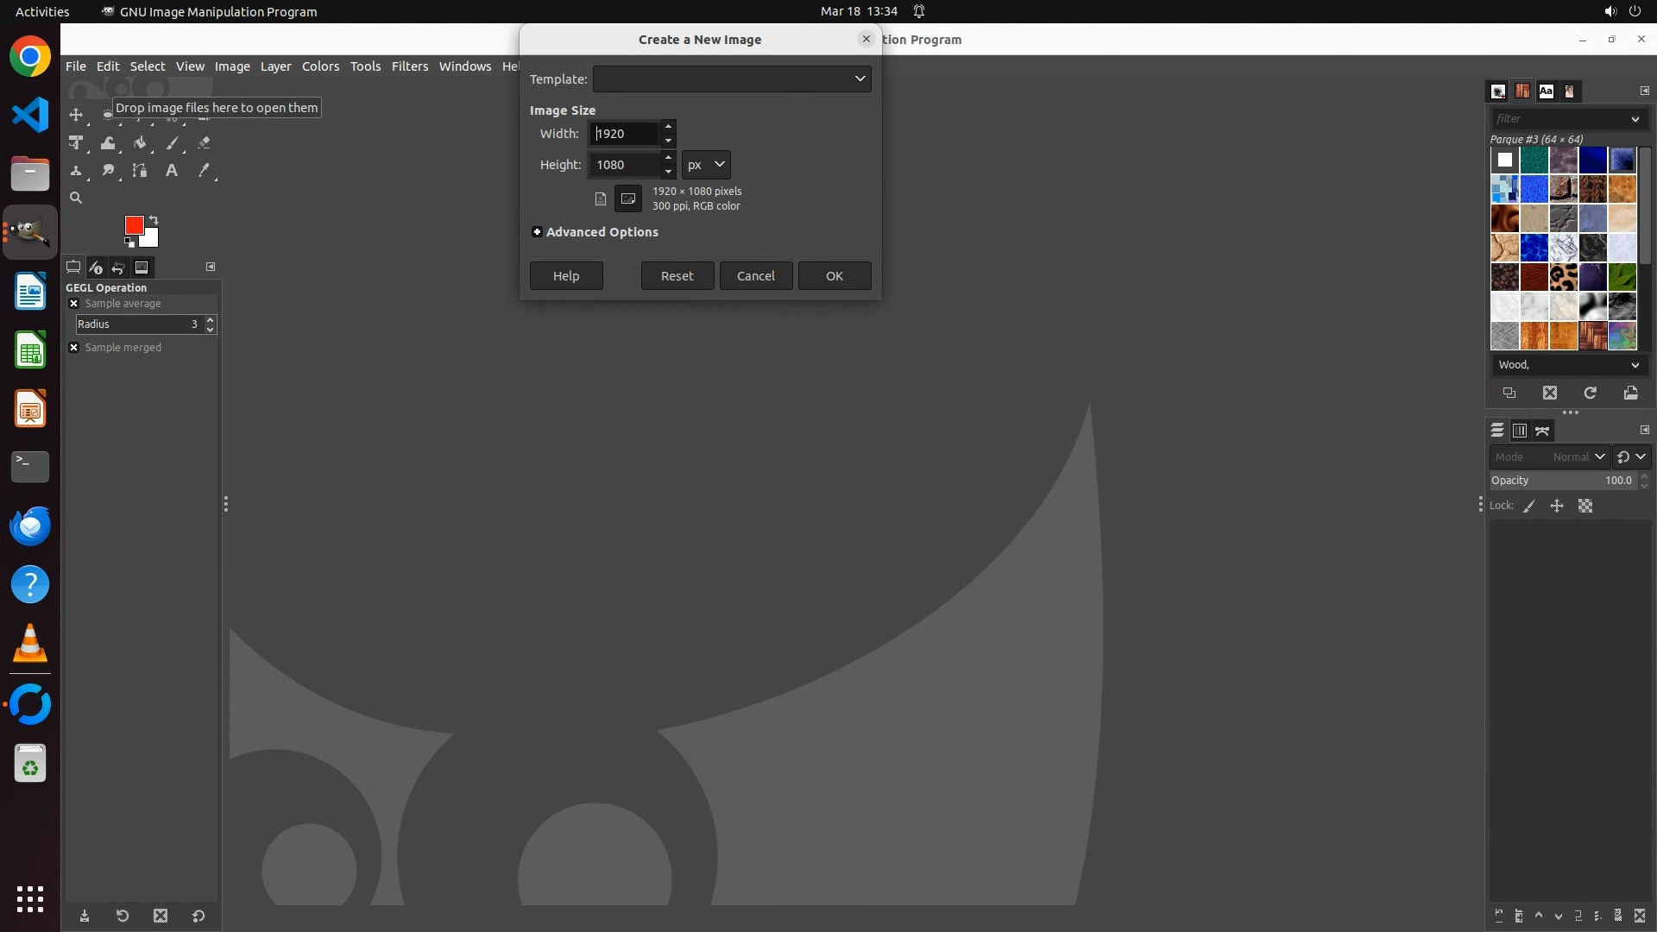Select the Text tool
1657x932 pixels.
(x=172, y=171)
